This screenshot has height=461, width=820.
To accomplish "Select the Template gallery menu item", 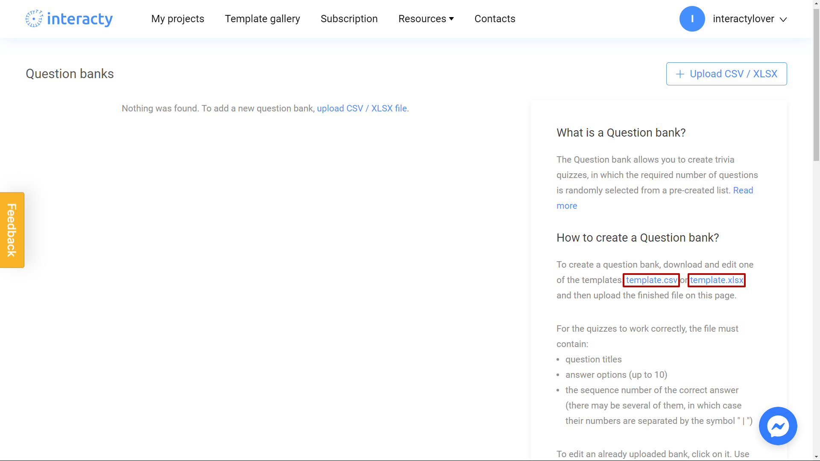I will coord(263,19).
